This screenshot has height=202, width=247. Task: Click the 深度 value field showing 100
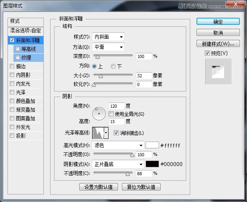coord(144,56)
